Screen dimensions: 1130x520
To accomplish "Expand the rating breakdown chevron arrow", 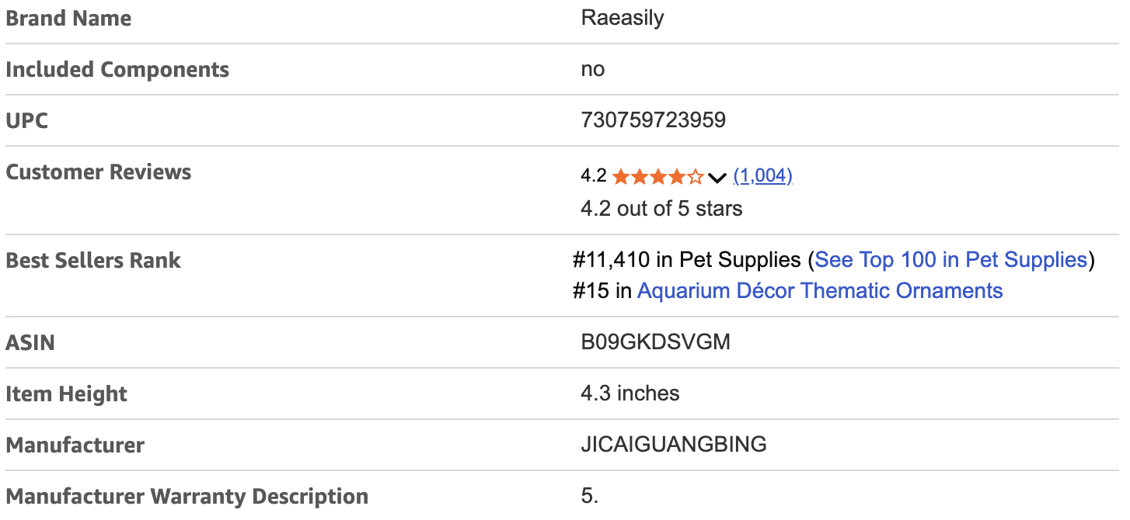I will [x=717, y=178].
